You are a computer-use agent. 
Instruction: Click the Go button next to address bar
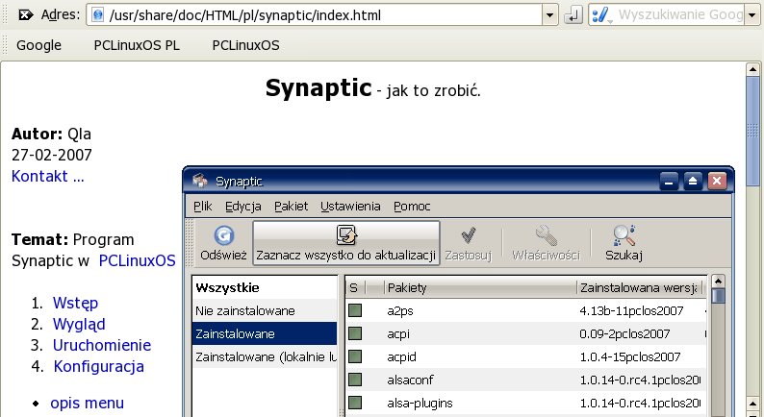pos(573,15)
